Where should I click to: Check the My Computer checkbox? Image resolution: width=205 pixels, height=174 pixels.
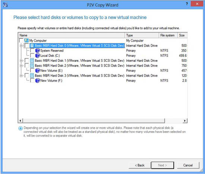pyautogui.click(x=21, y=41)
